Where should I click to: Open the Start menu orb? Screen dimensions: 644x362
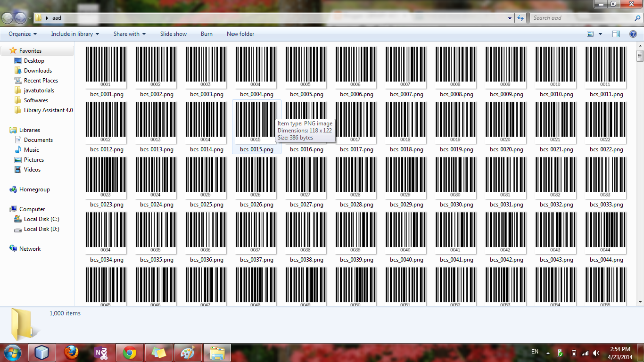(13, 352)
